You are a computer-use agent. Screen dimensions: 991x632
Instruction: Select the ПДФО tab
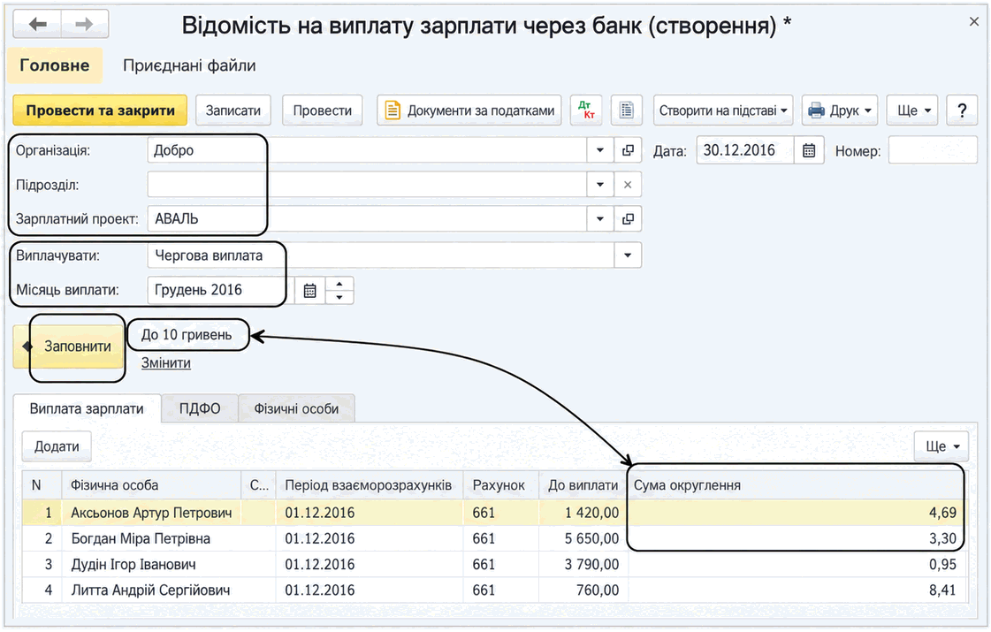pos(200,409)
